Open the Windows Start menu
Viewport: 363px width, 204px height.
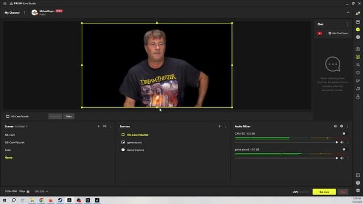pyautogui.click(x=5, y=200)
